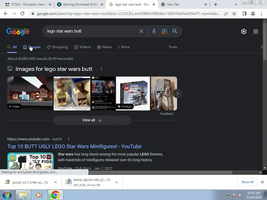Submit search with magnifier icon
This screenshot has height=200, width=267.
click(175, 31)
